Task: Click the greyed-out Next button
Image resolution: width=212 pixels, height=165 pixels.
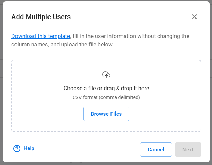Action: coord(188,150)
